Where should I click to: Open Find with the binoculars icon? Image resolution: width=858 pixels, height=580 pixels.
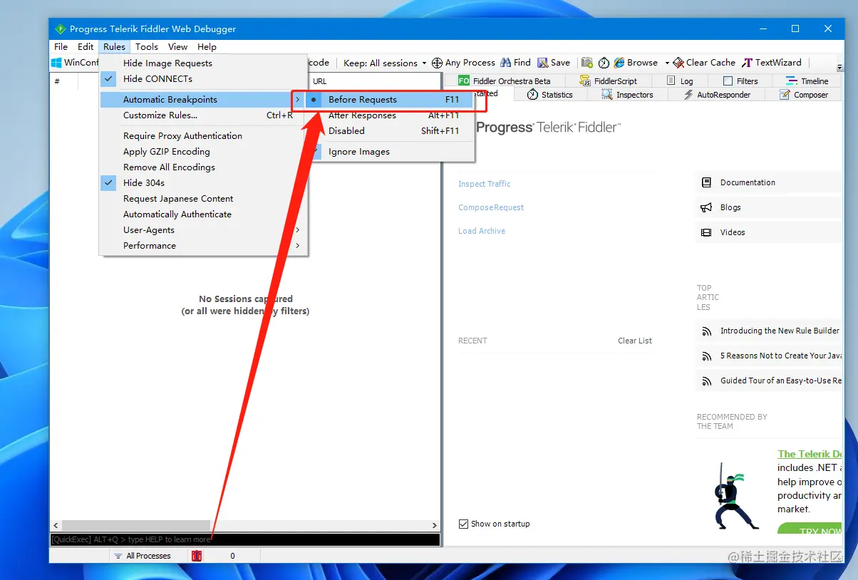[x=506, y=63]
